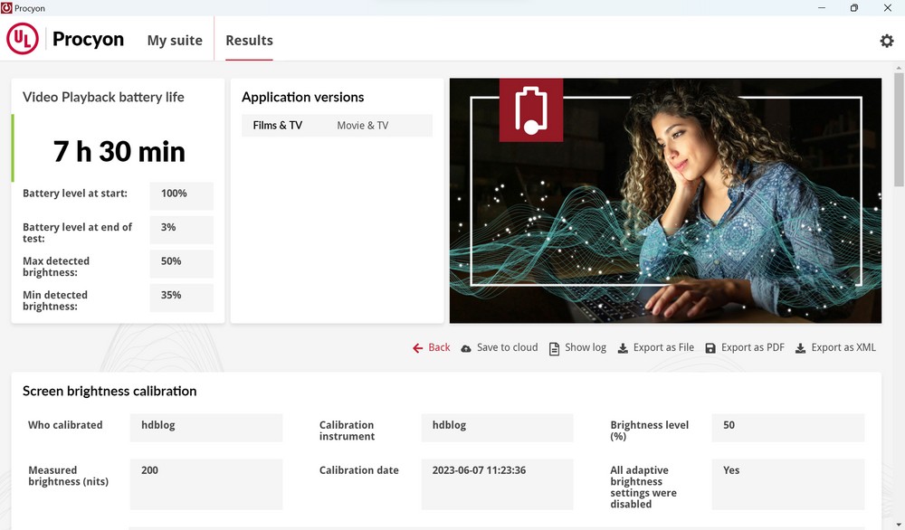This screenshot has width=905, height=530.
Task: Click the Save to cloud icon
Action: click(x=466, y=348)
